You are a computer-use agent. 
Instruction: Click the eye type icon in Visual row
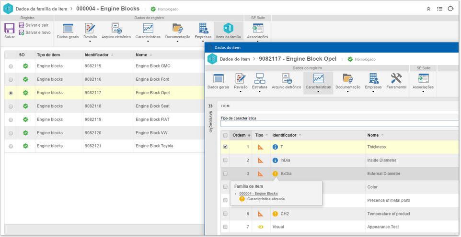(261, 227)
